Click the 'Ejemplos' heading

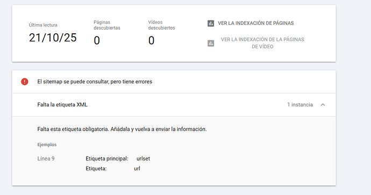coord(47,145)
